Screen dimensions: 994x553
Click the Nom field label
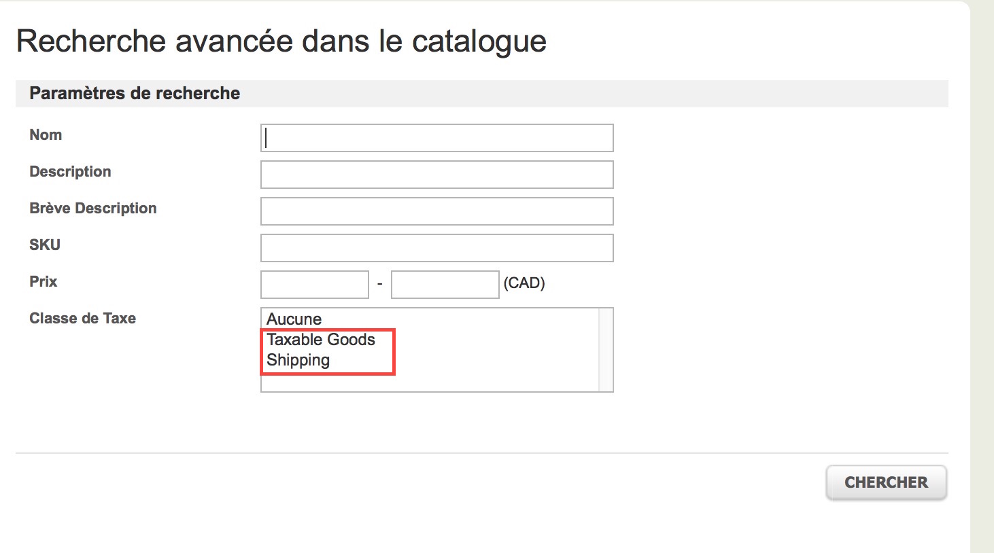tap(46, 135)
